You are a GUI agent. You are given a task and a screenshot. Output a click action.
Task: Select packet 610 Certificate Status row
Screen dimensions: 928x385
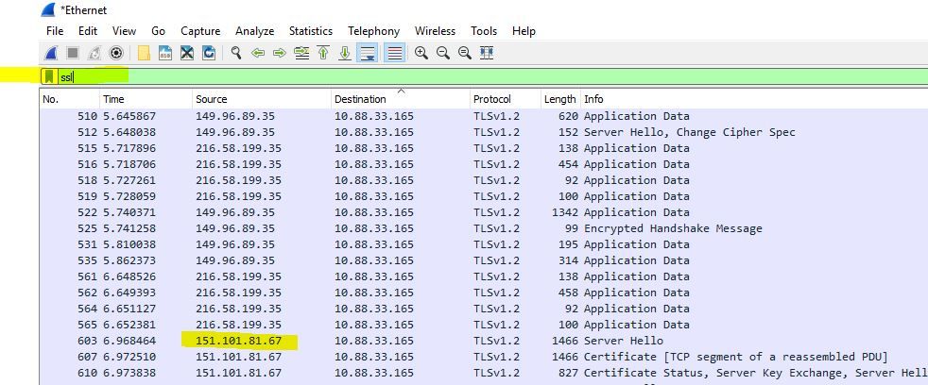[484, 373]
